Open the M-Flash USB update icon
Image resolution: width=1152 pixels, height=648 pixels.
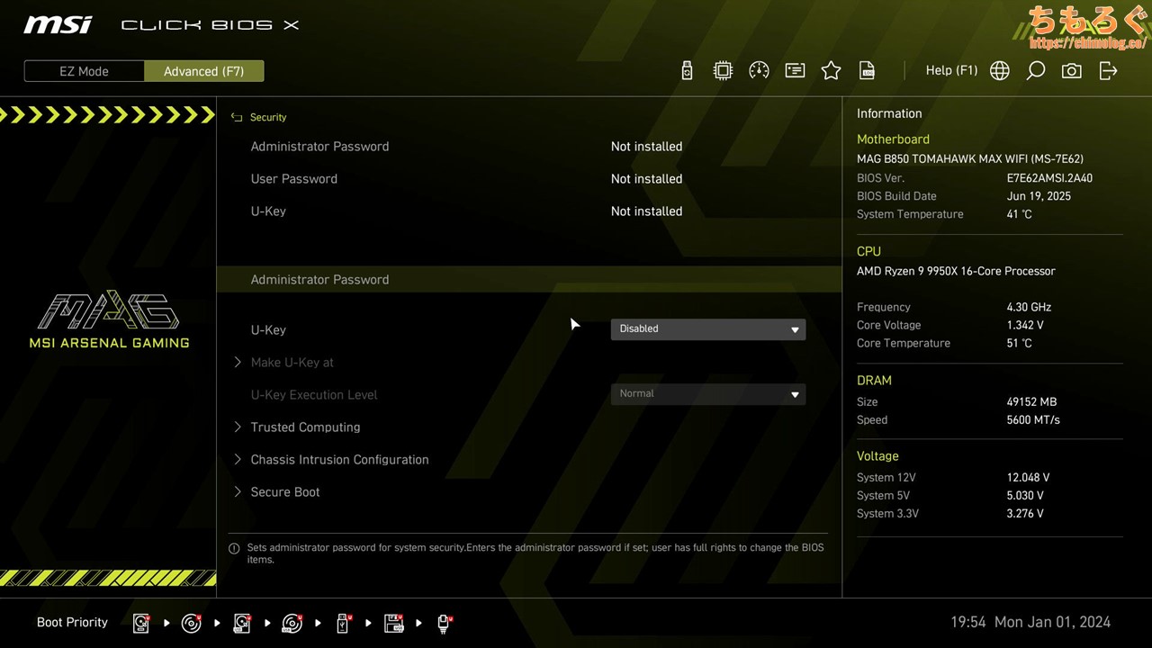(687, 71)
